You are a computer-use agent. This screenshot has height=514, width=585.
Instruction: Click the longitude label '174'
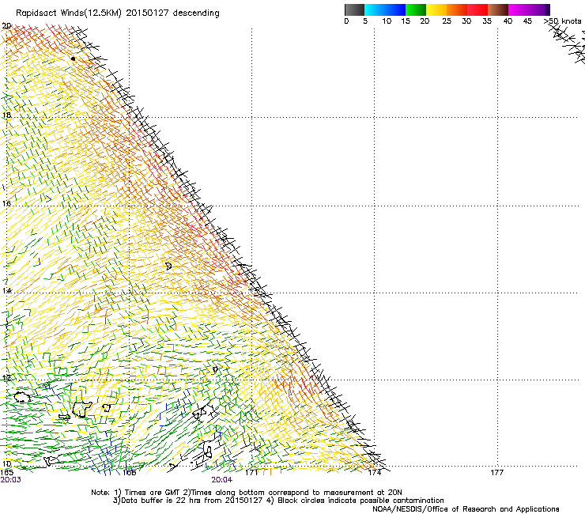[x=374, y=473]
